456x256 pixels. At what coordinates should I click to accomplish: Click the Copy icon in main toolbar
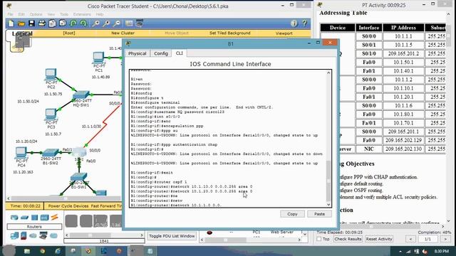click(x=52, y=23)
